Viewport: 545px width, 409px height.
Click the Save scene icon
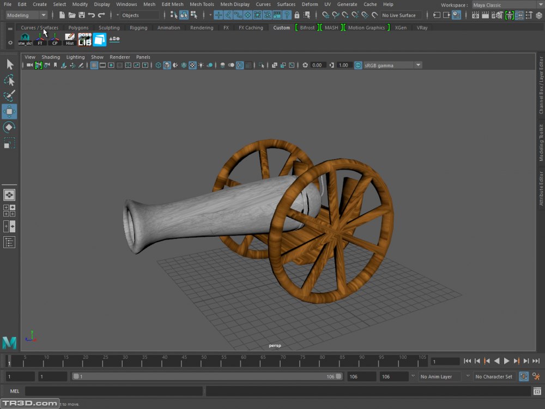[x=82, y=15]
